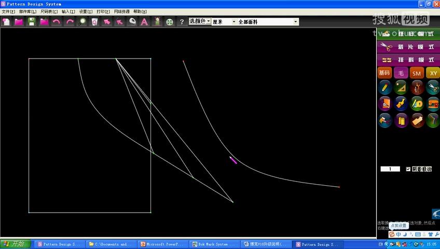The width and height of the screenshot is (440, 249).
Task: Open the 选颜色 color dropdown
Action: point(200,21)
